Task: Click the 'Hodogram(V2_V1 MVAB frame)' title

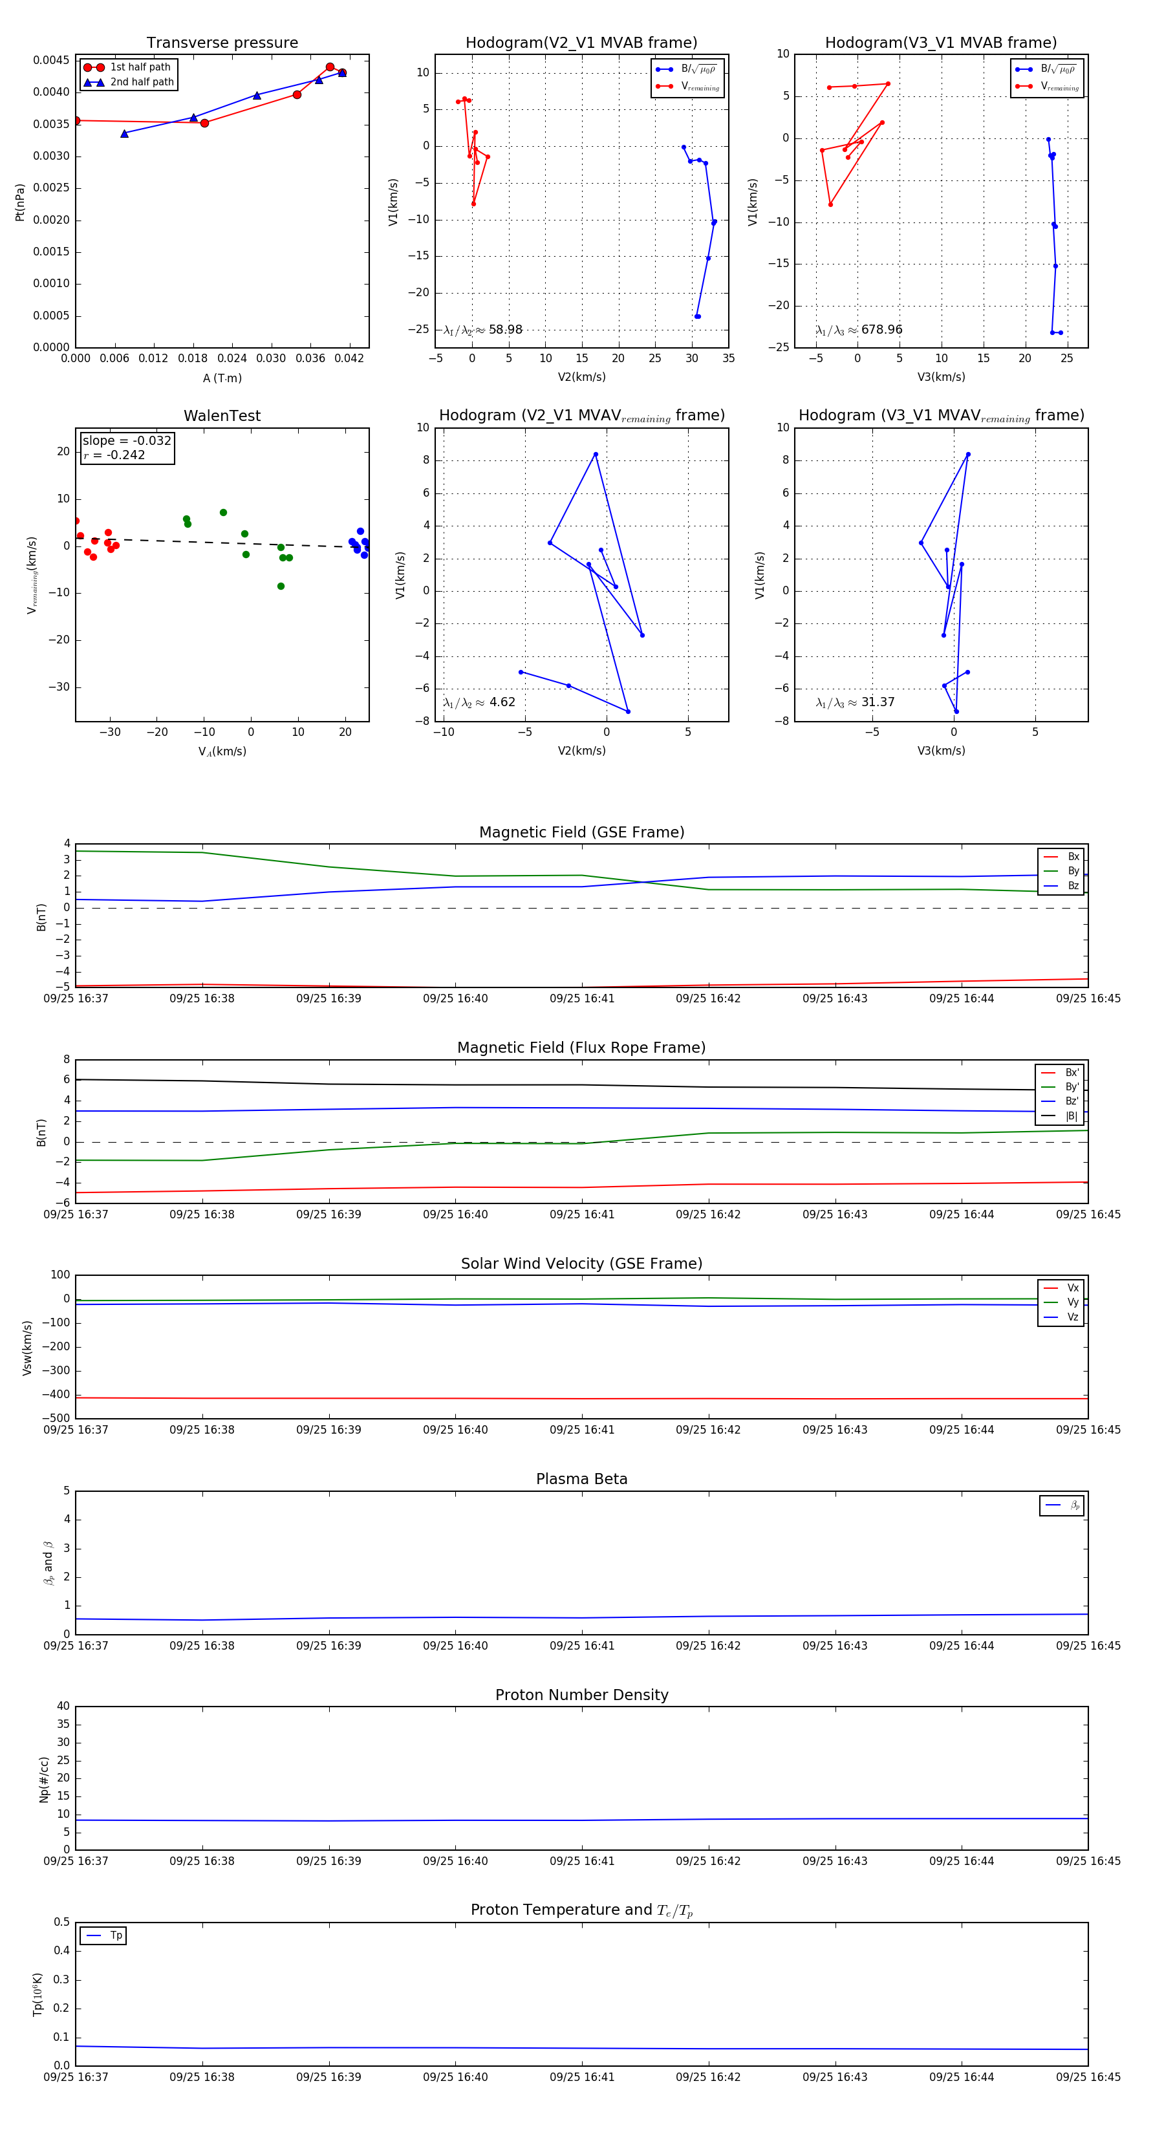Action: [x=581, y=43]
